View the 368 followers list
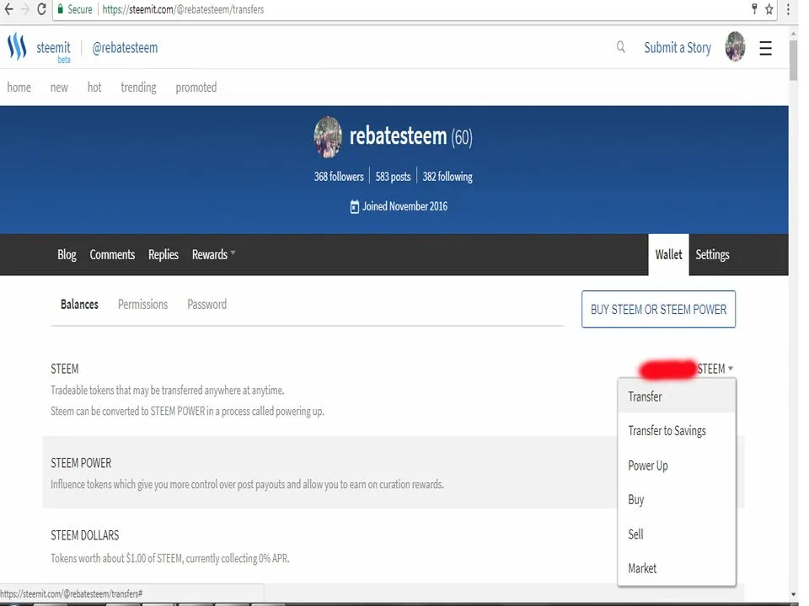Viewport: 809px width, 606px height. 339,177
